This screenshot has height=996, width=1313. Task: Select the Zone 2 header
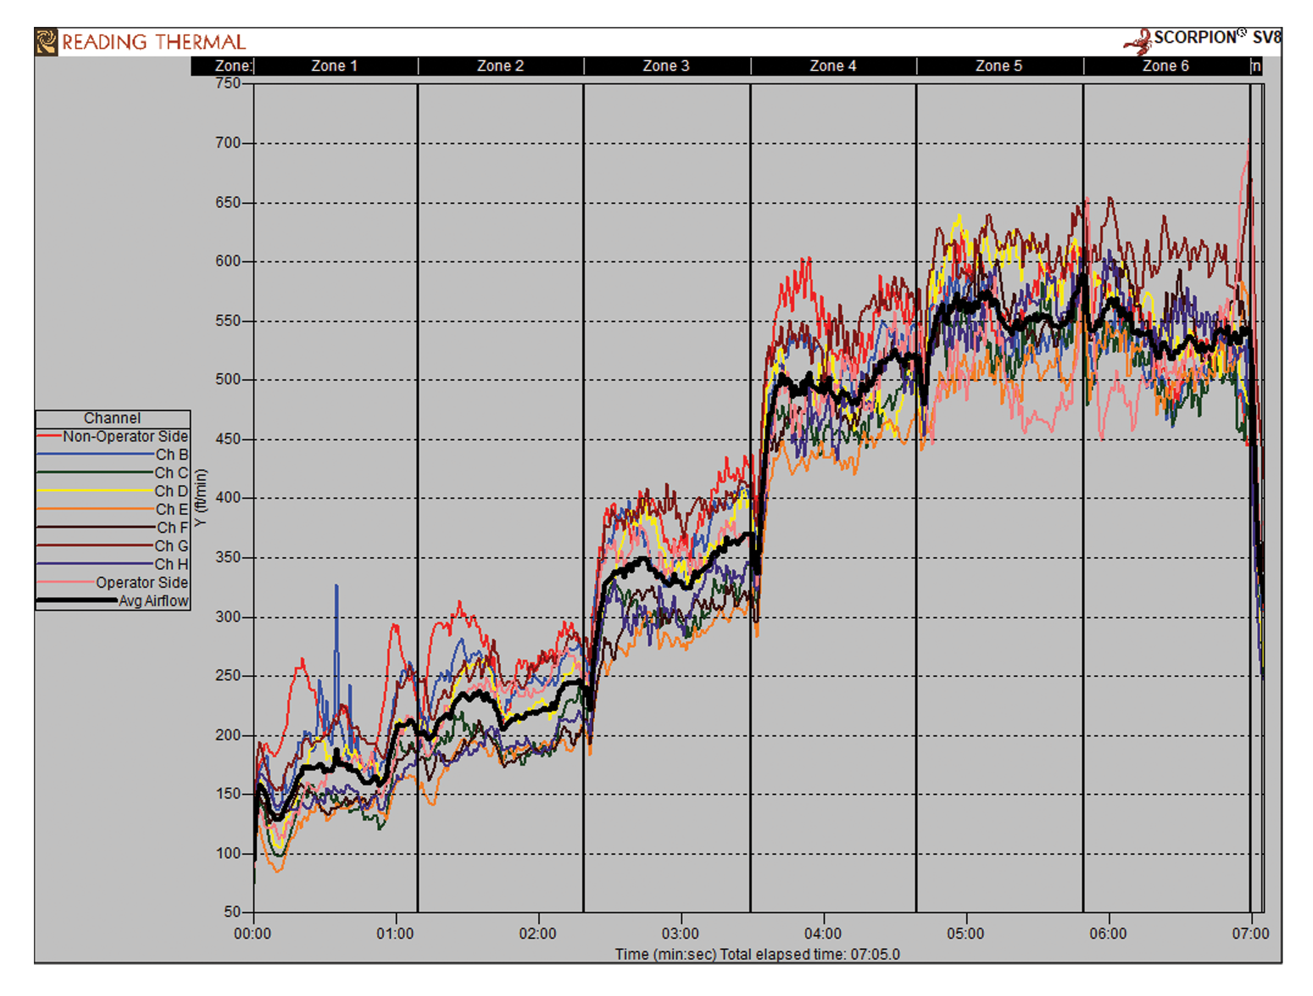pyautogui.click(x=501, y=66)
